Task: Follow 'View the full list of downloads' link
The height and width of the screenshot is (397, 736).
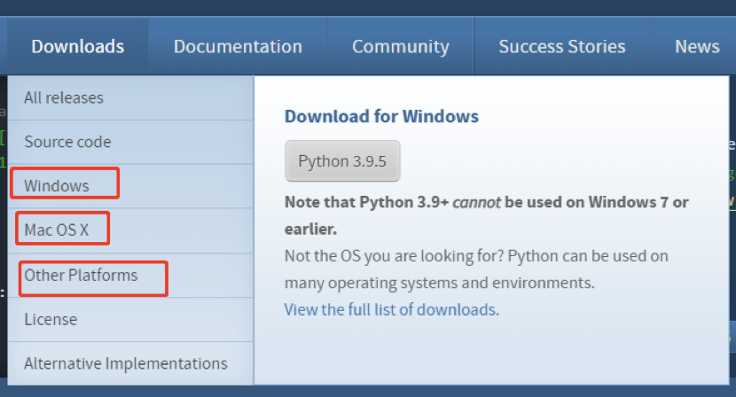Action: click(x=390, y=310)
